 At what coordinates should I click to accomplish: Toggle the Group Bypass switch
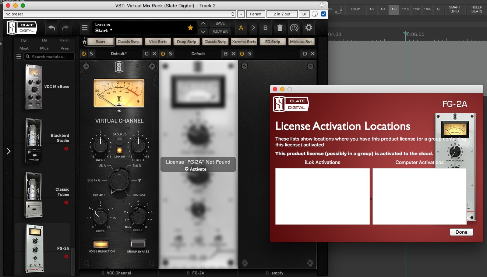tap(138, 244)
